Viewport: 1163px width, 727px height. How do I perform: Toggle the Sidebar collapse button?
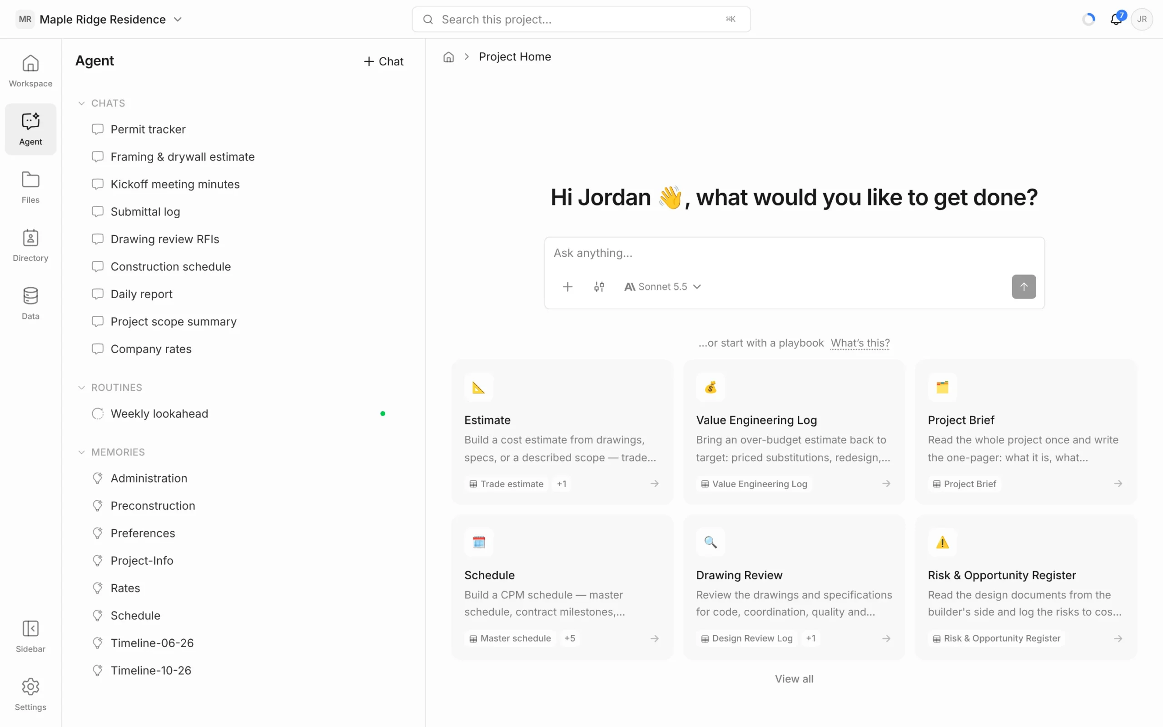coord(30,637)
